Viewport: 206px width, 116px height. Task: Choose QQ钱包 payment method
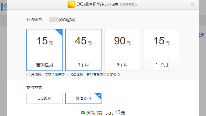pyautogui.click(x=44, y=98)
